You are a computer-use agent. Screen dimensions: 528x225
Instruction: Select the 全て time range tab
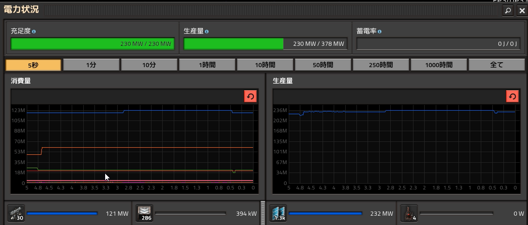coord(497,65)
